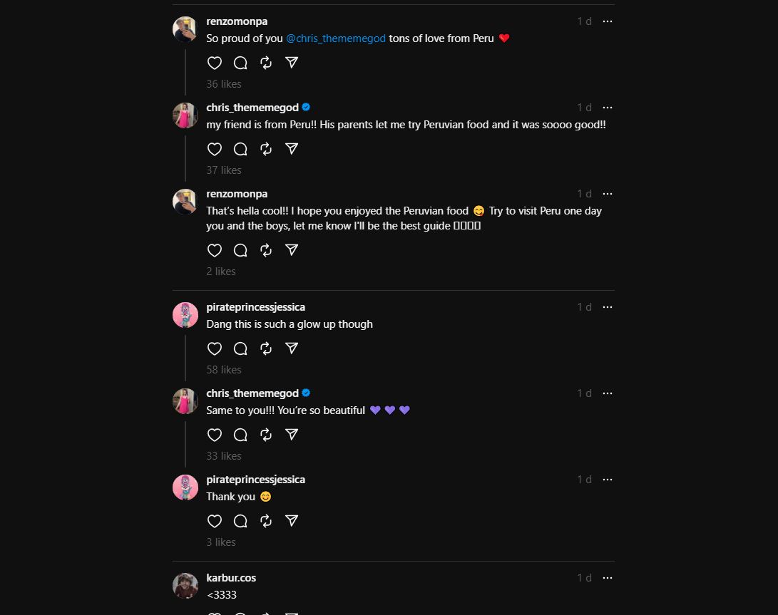Viewport: 778px width, 615px height.
Task: Open the @chris_thememegod mention link
Action: (x=336, y=38)
